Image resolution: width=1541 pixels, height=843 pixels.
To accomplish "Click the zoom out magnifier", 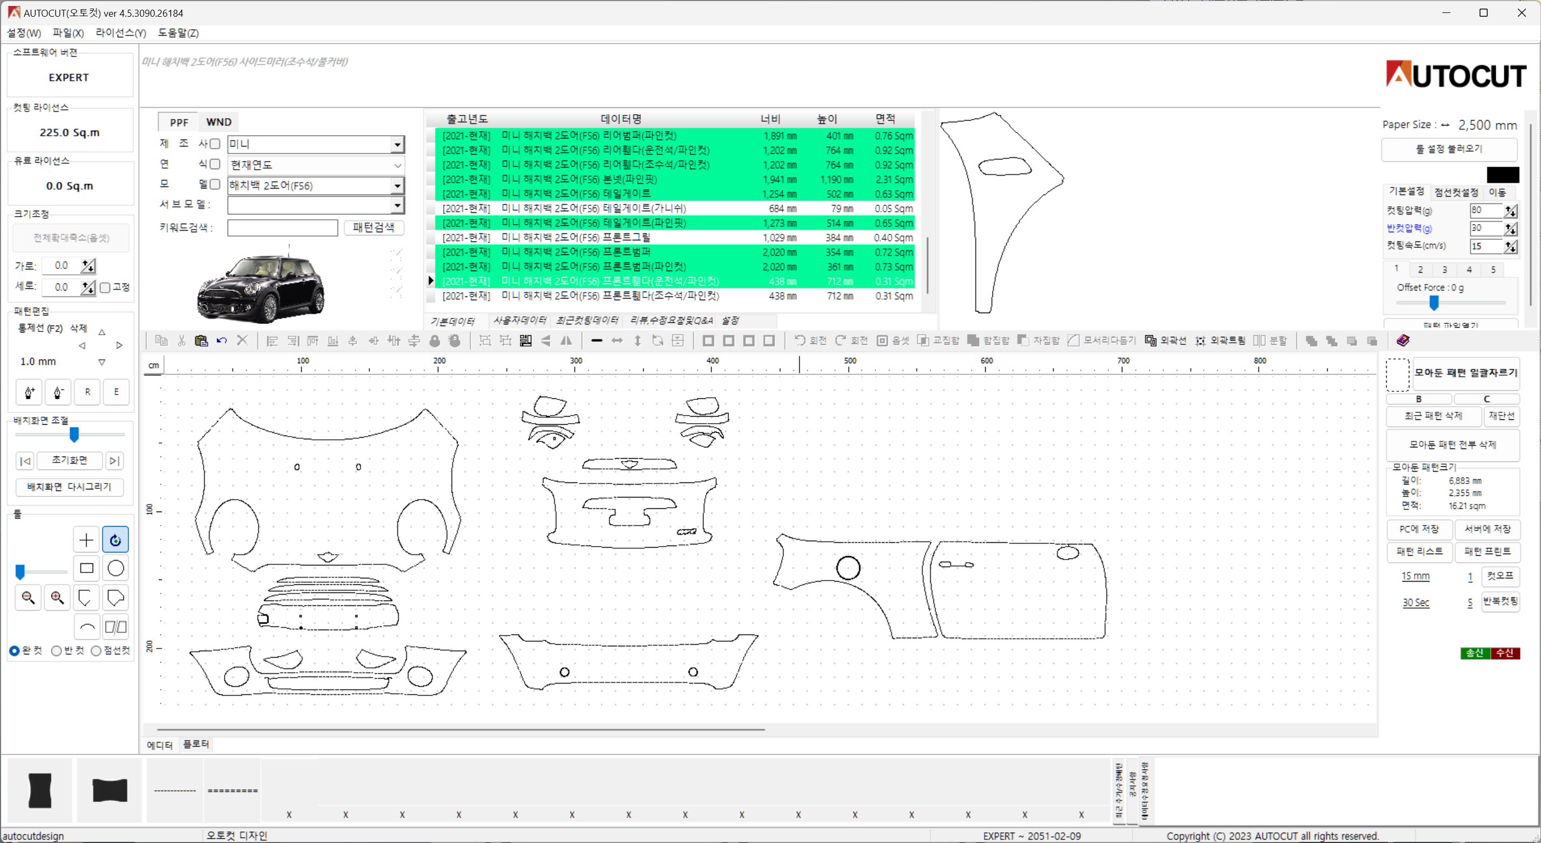I will pyautogui.click(x=28, y=597).
